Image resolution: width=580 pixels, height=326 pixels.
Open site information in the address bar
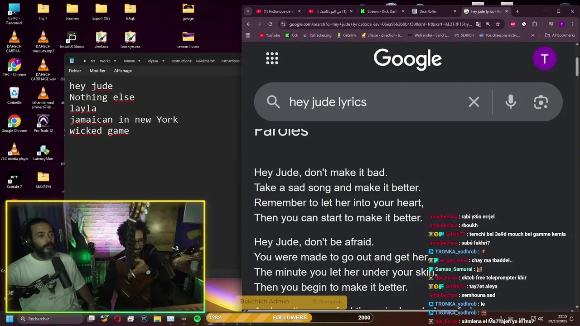click(283, 24)
